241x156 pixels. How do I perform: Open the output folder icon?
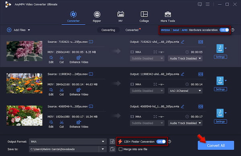coord(112,149)
